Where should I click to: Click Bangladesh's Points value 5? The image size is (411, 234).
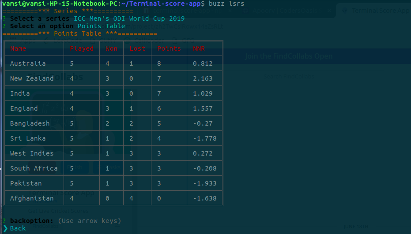[159, 123]
